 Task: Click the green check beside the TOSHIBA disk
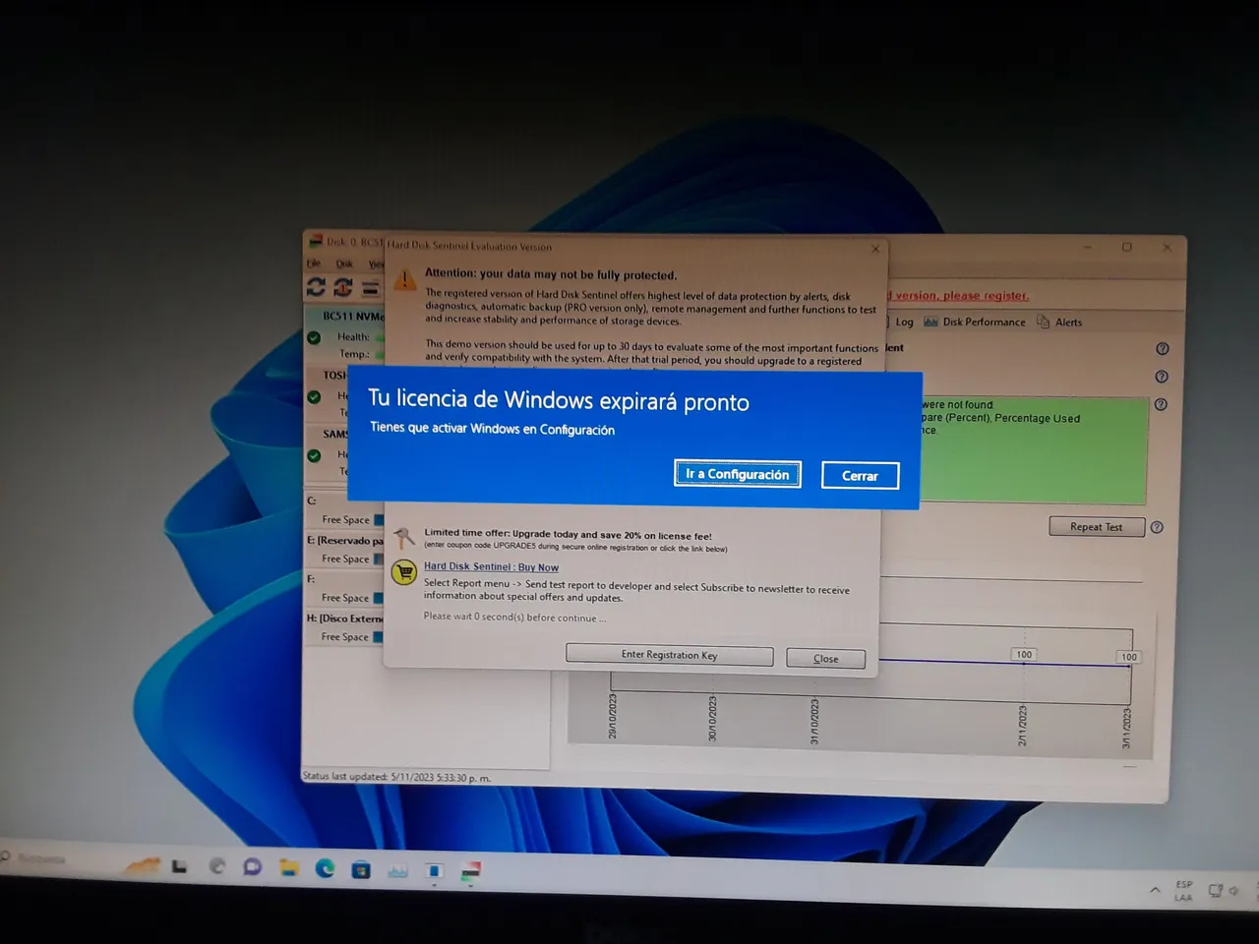pyautogui.click(x=314, y=397)
